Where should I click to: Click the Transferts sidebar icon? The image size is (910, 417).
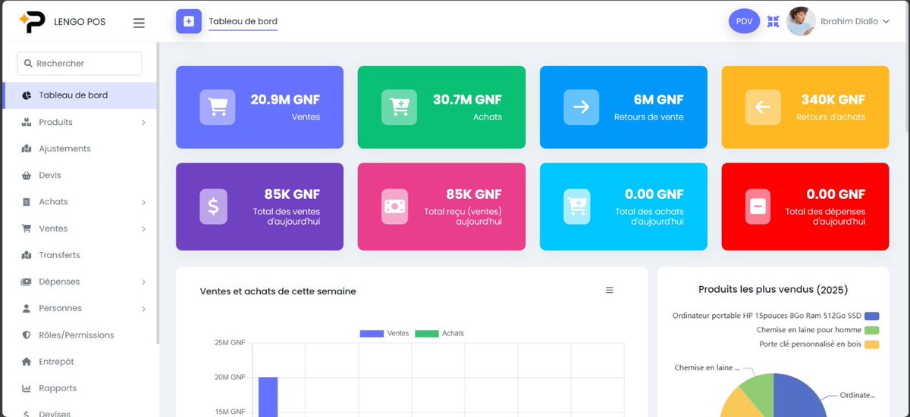tap(27, 255)
